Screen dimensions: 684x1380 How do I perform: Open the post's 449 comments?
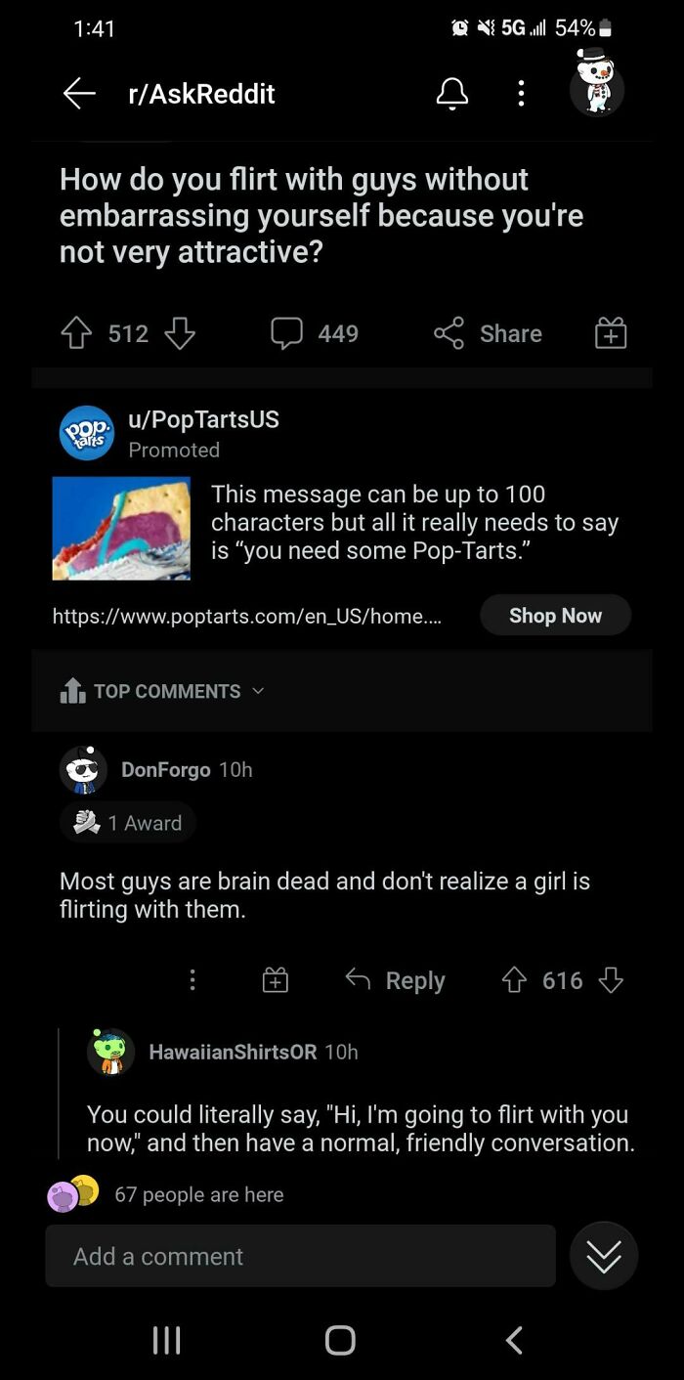tap(315, 334)
